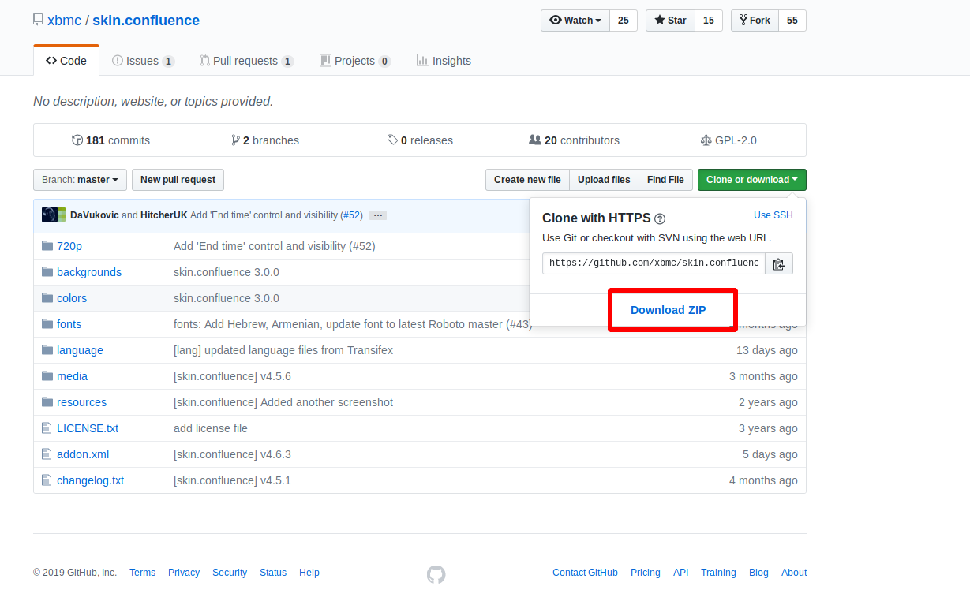
Task: View the 20 contributors
Action: click(574, 140)
